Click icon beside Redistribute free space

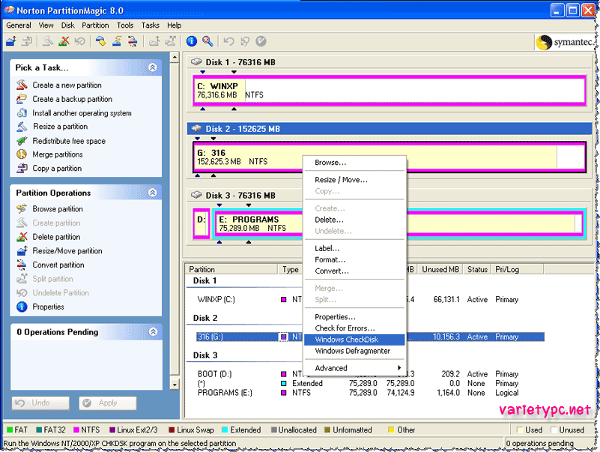click(22, 141)
